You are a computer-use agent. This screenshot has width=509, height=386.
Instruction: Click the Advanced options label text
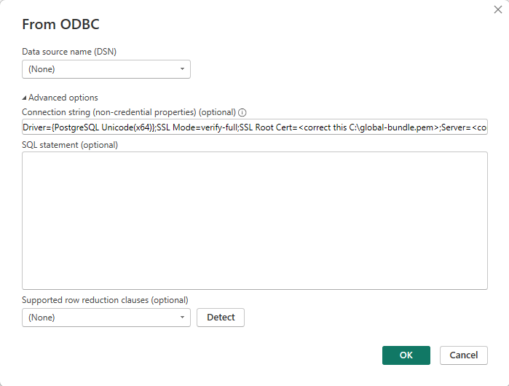pos(63,98)
